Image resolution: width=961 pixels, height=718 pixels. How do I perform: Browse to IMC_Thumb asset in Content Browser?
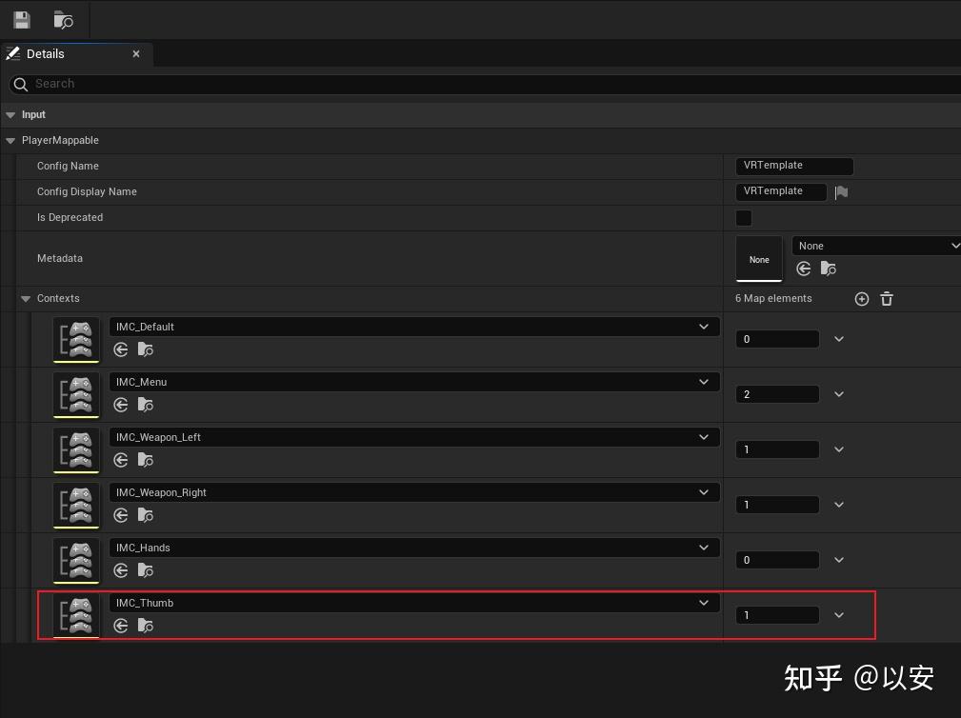click(145, 626)
